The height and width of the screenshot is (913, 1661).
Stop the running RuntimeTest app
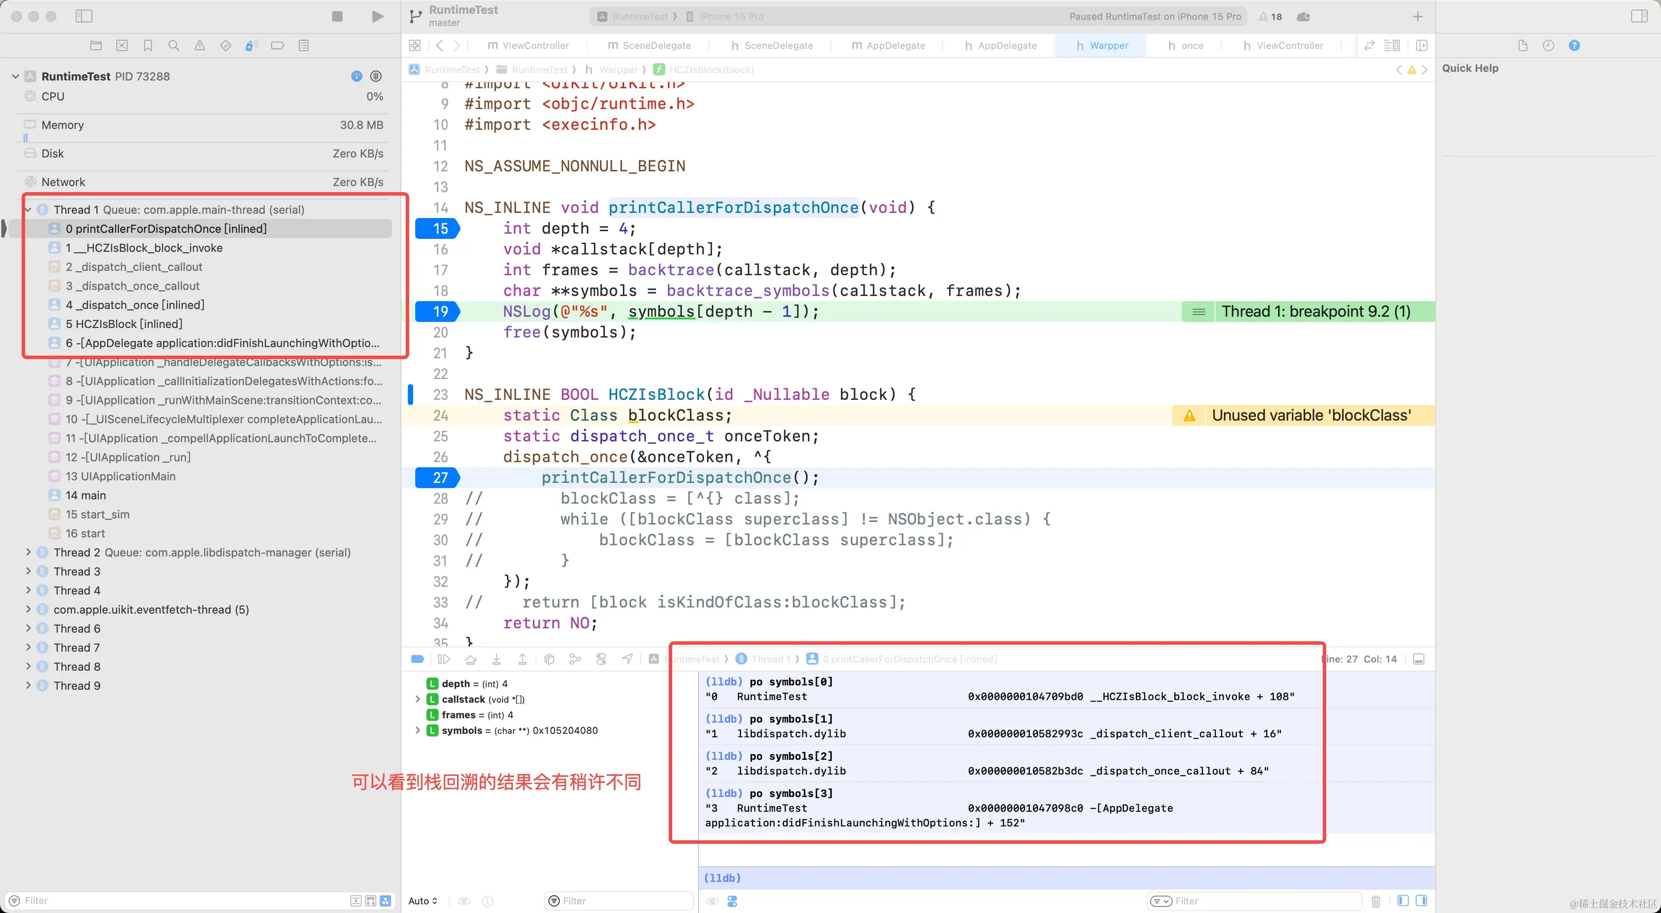(x=337, y=16)
